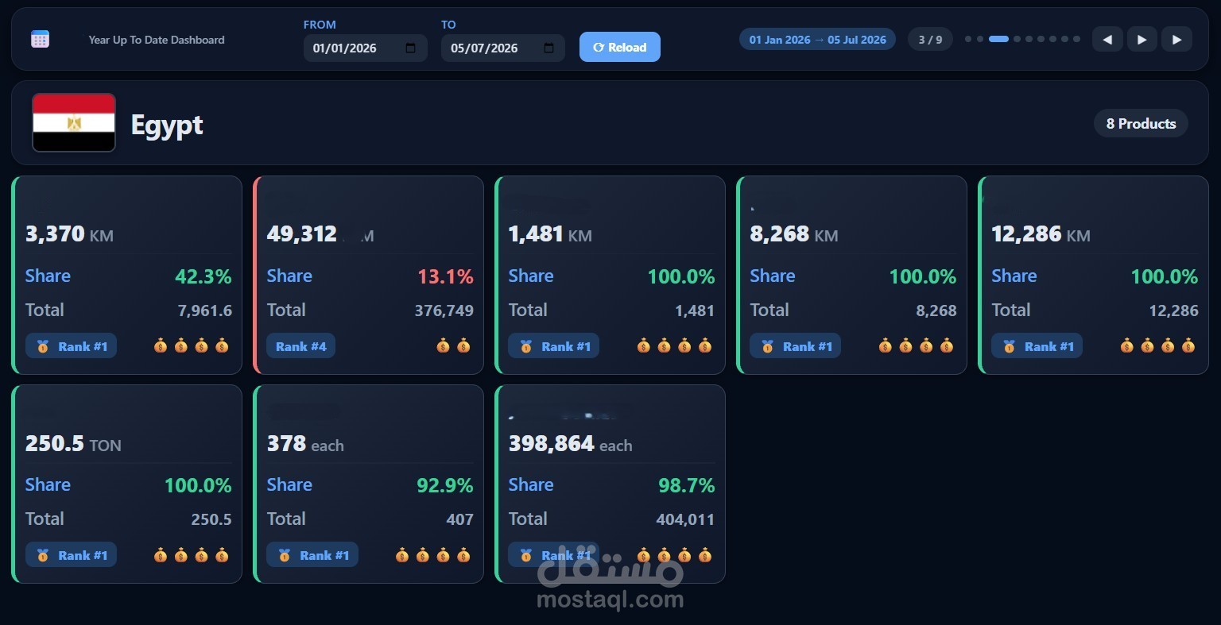The image size is (1221, 625).
Task: Click the 8,268 KM headline value
Action: pyautogui.click(x=794, y=234)
